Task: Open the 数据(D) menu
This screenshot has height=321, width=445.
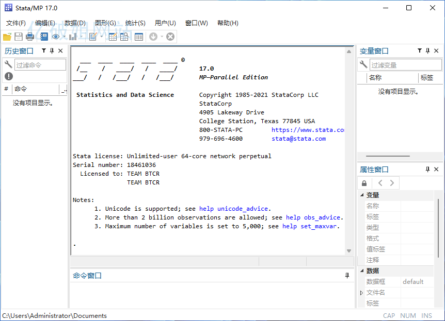Action: (74, 23)
